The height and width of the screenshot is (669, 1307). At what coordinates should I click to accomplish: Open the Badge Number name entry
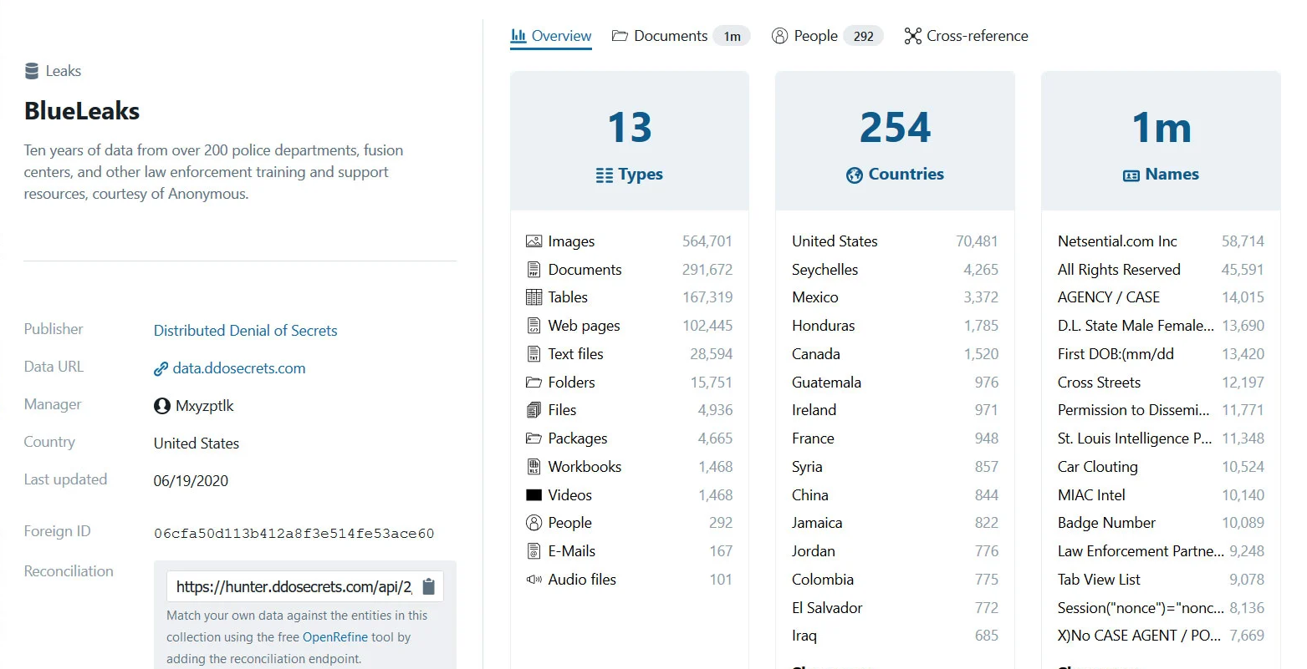pyautogui.click(x=1161, y=523)
